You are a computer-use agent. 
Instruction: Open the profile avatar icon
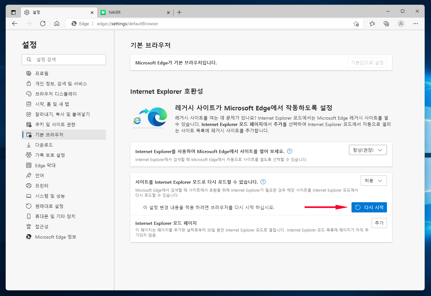click(401, 24)
